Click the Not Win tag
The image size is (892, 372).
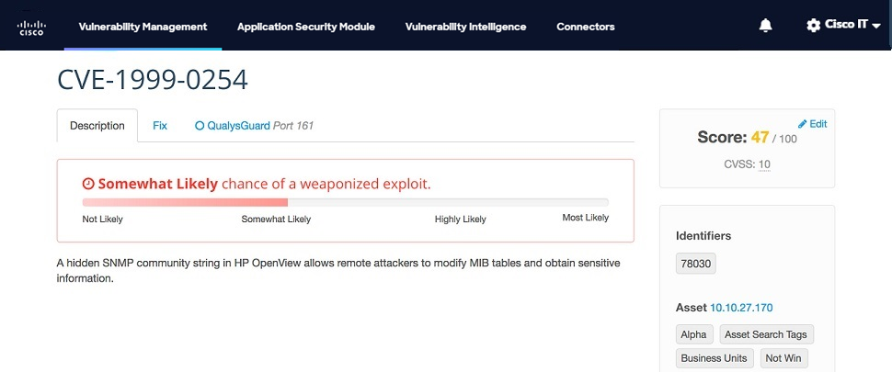[783, 358]
